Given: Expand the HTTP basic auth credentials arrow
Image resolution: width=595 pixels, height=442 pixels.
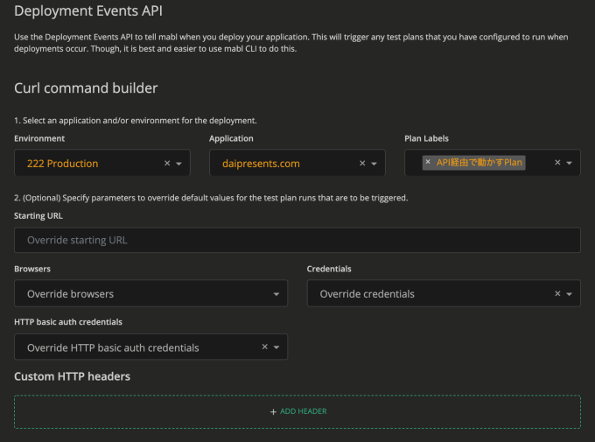Looking at the screenshot, I should 277,347.
